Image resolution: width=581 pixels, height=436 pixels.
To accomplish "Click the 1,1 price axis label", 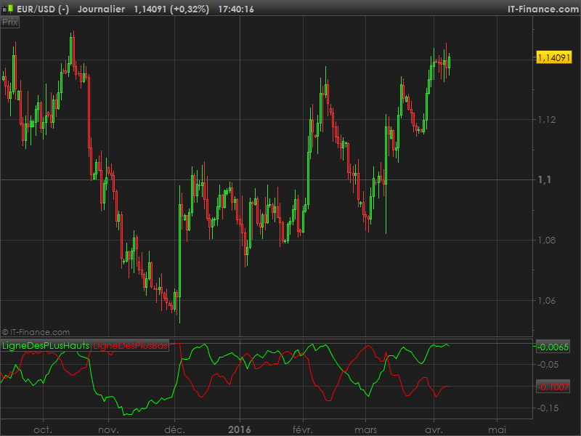I will [544, 179].
